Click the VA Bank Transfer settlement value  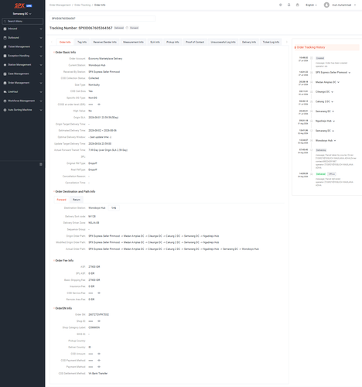pos(98,373)
